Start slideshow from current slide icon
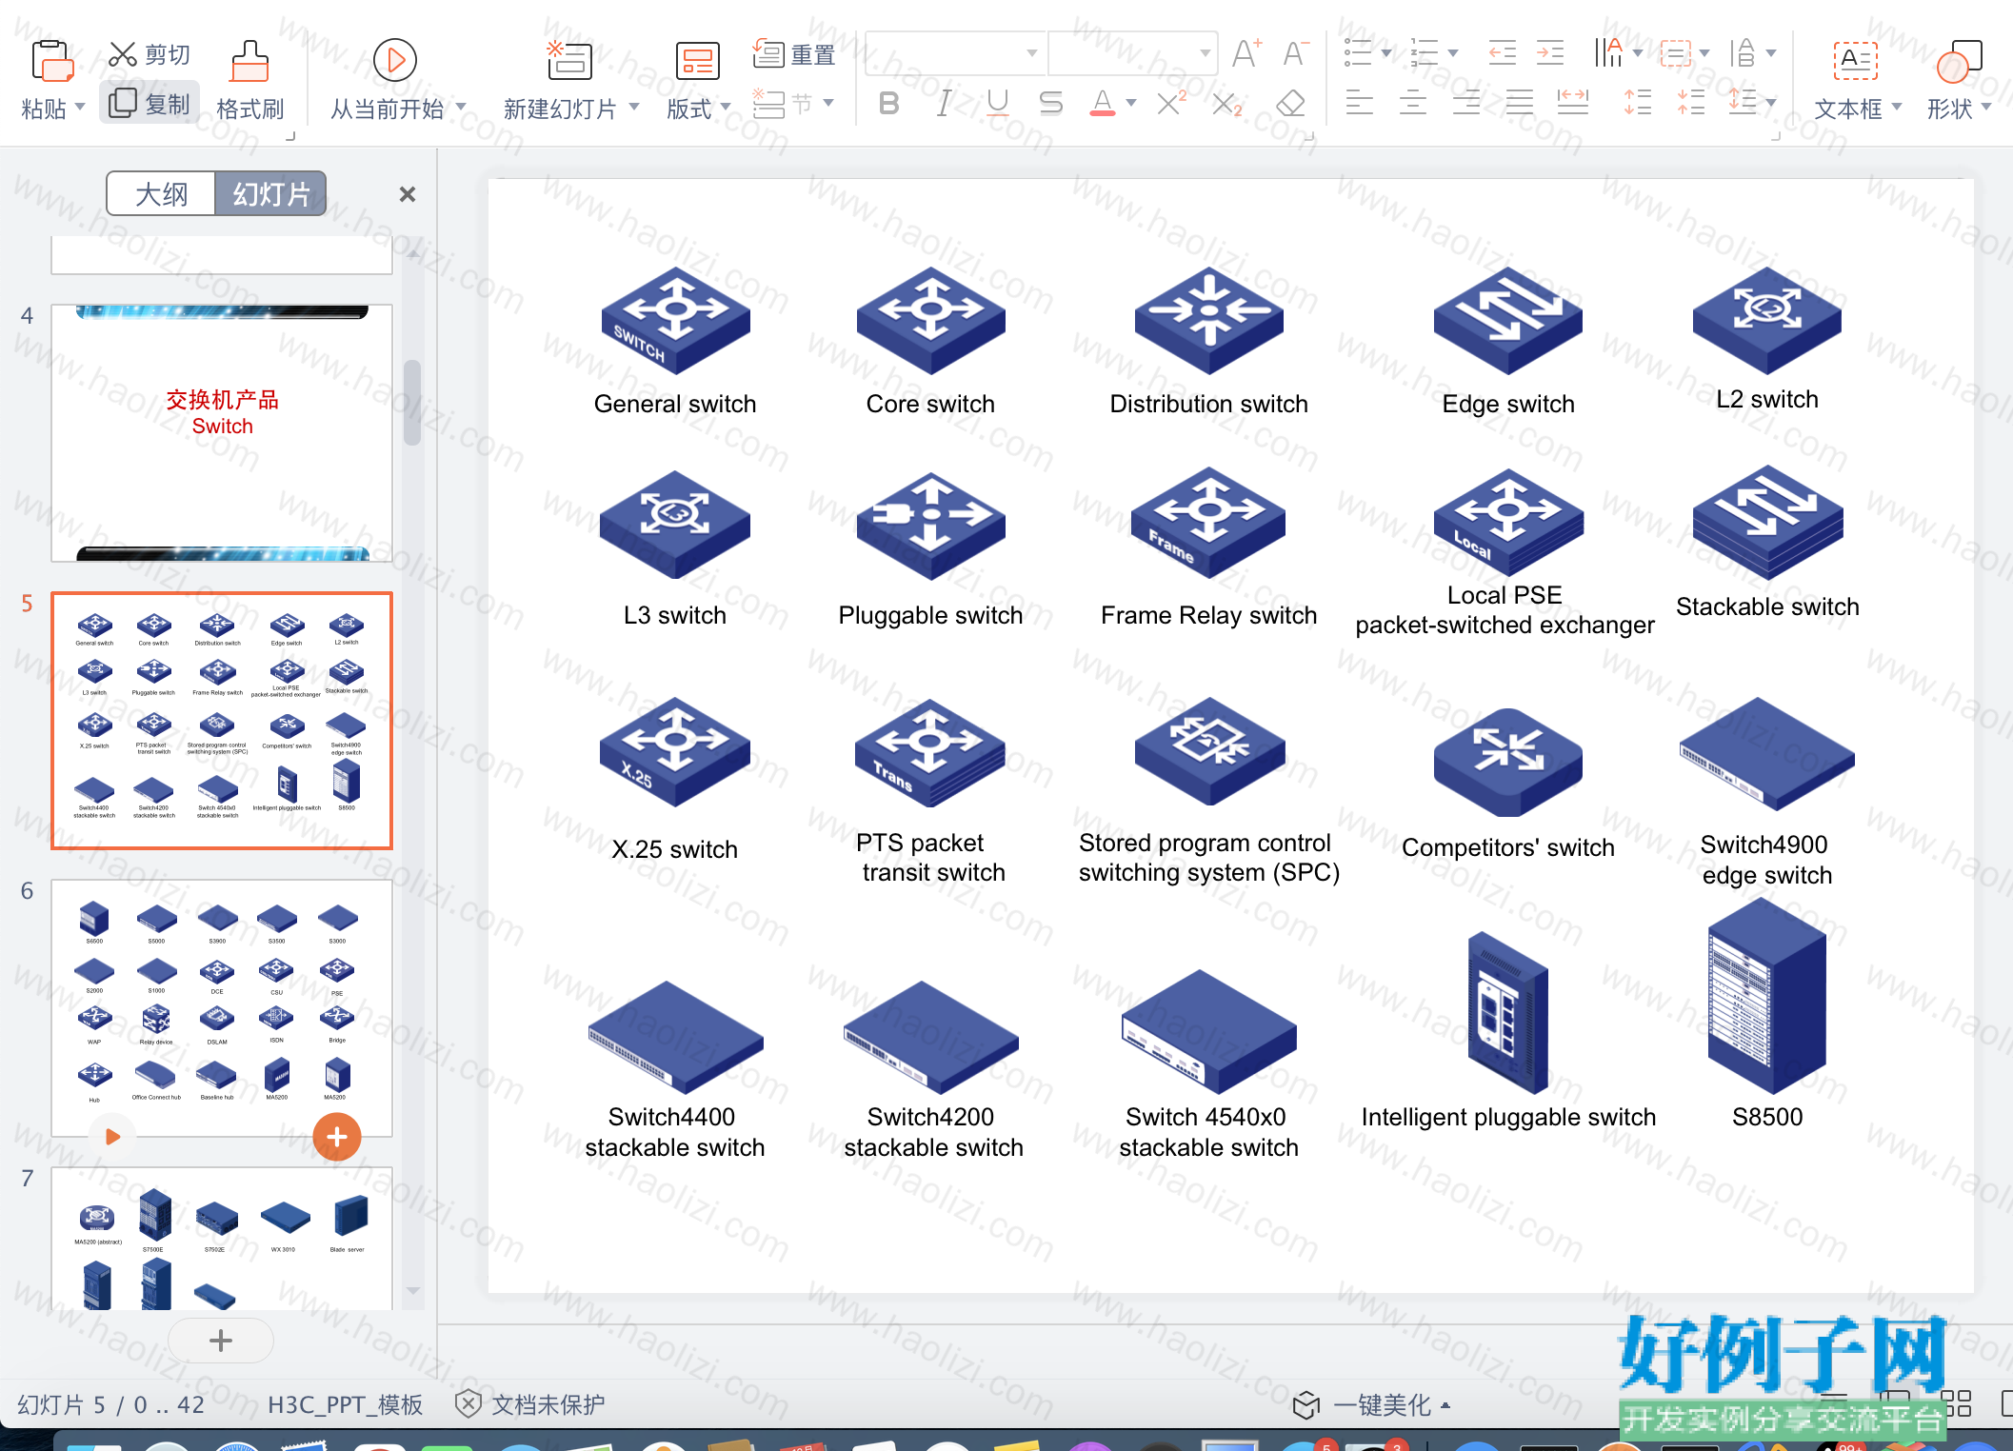Image resolution: width=2013 pixels, height=1451 pixels. 394,60
